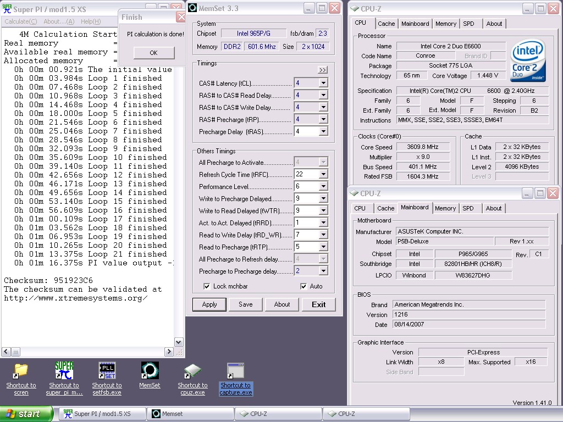Select Memory tab in the lower CPU-Z window
This screenshot has width=563, height=422.
pos(445,208)
